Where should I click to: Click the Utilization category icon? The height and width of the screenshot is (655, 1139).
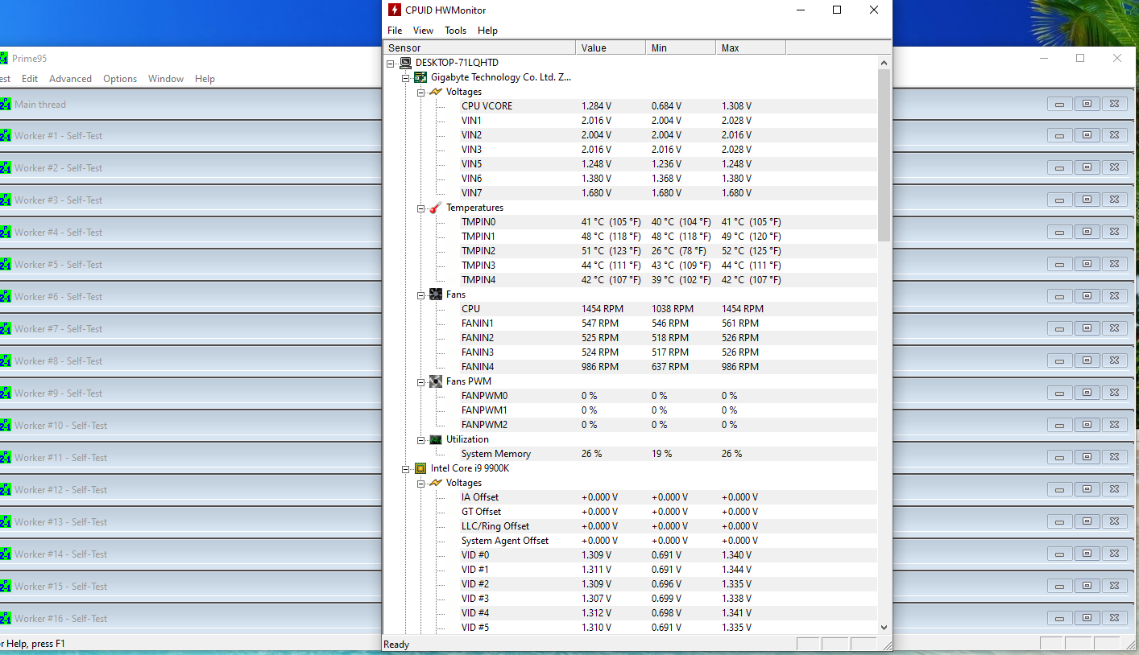click(x=435, y=439)
